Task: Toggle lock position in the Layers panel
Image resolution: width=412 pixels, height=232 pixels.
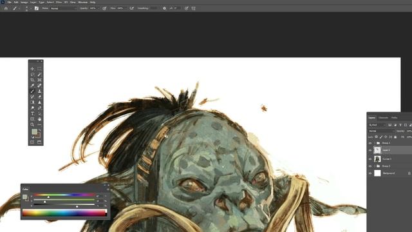Action: [386, 137]
